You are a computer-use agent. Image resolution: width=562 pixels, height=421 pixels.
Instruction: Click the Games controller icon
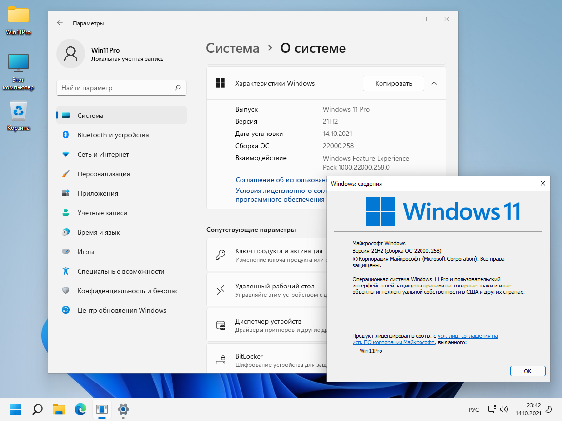(x=66, y=252)
